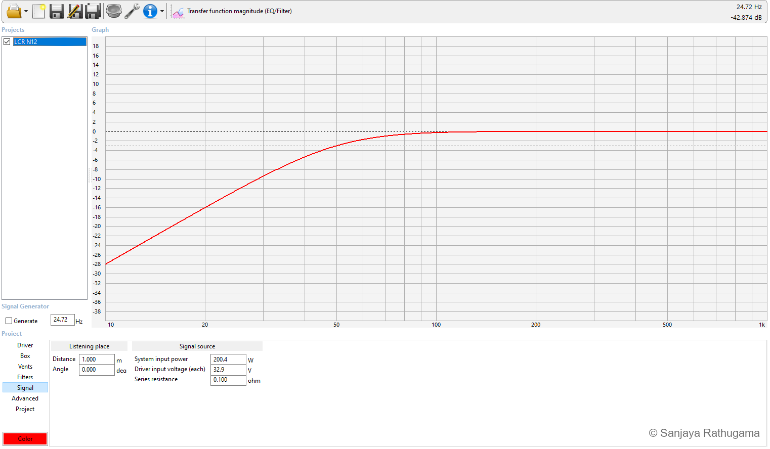Click the Signal source header
The width and height of the screenshot is (770, 449).
click(x=197, y=346)
